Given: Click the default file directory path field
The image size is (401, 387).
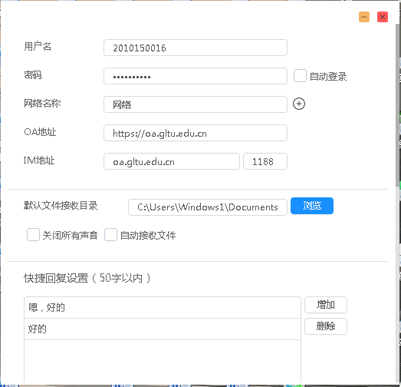Looking at the screenshot, I should coord(208,207).
